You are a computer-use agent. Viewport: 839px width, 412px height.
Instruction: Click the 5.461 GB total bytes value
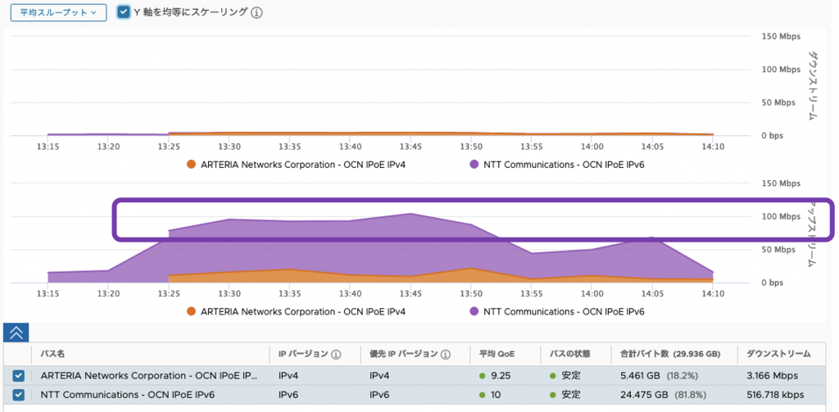point(640,376)
